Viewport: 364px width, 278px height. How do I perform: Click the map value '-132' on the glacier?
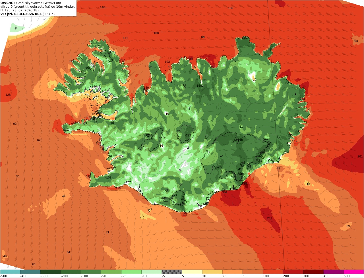pyautogui.click(x=188, y=135)
